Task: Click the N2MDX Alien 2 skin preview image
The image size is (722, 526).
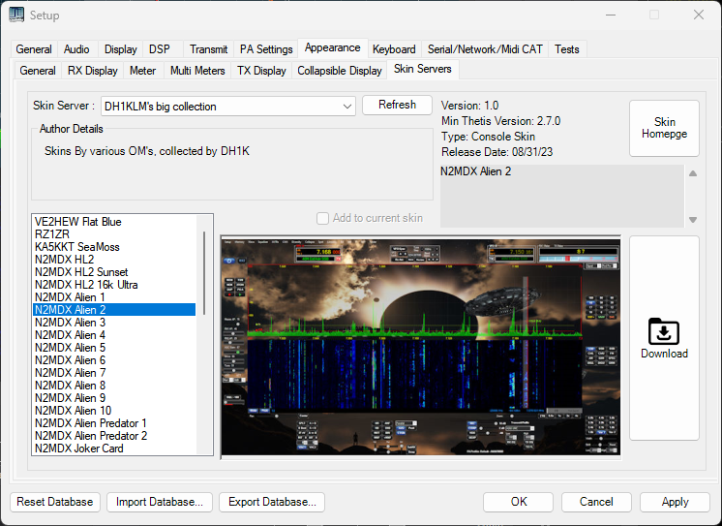Action: [420, 347]
